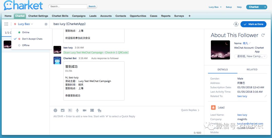Click the follower profile picture thumbnail
Screen dimensions: 272x138
[x=220, y=50]
